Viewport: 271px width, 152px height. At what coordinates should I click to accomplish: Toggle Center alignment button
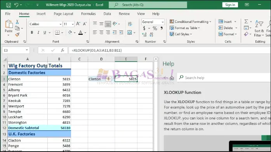[101, 33]
